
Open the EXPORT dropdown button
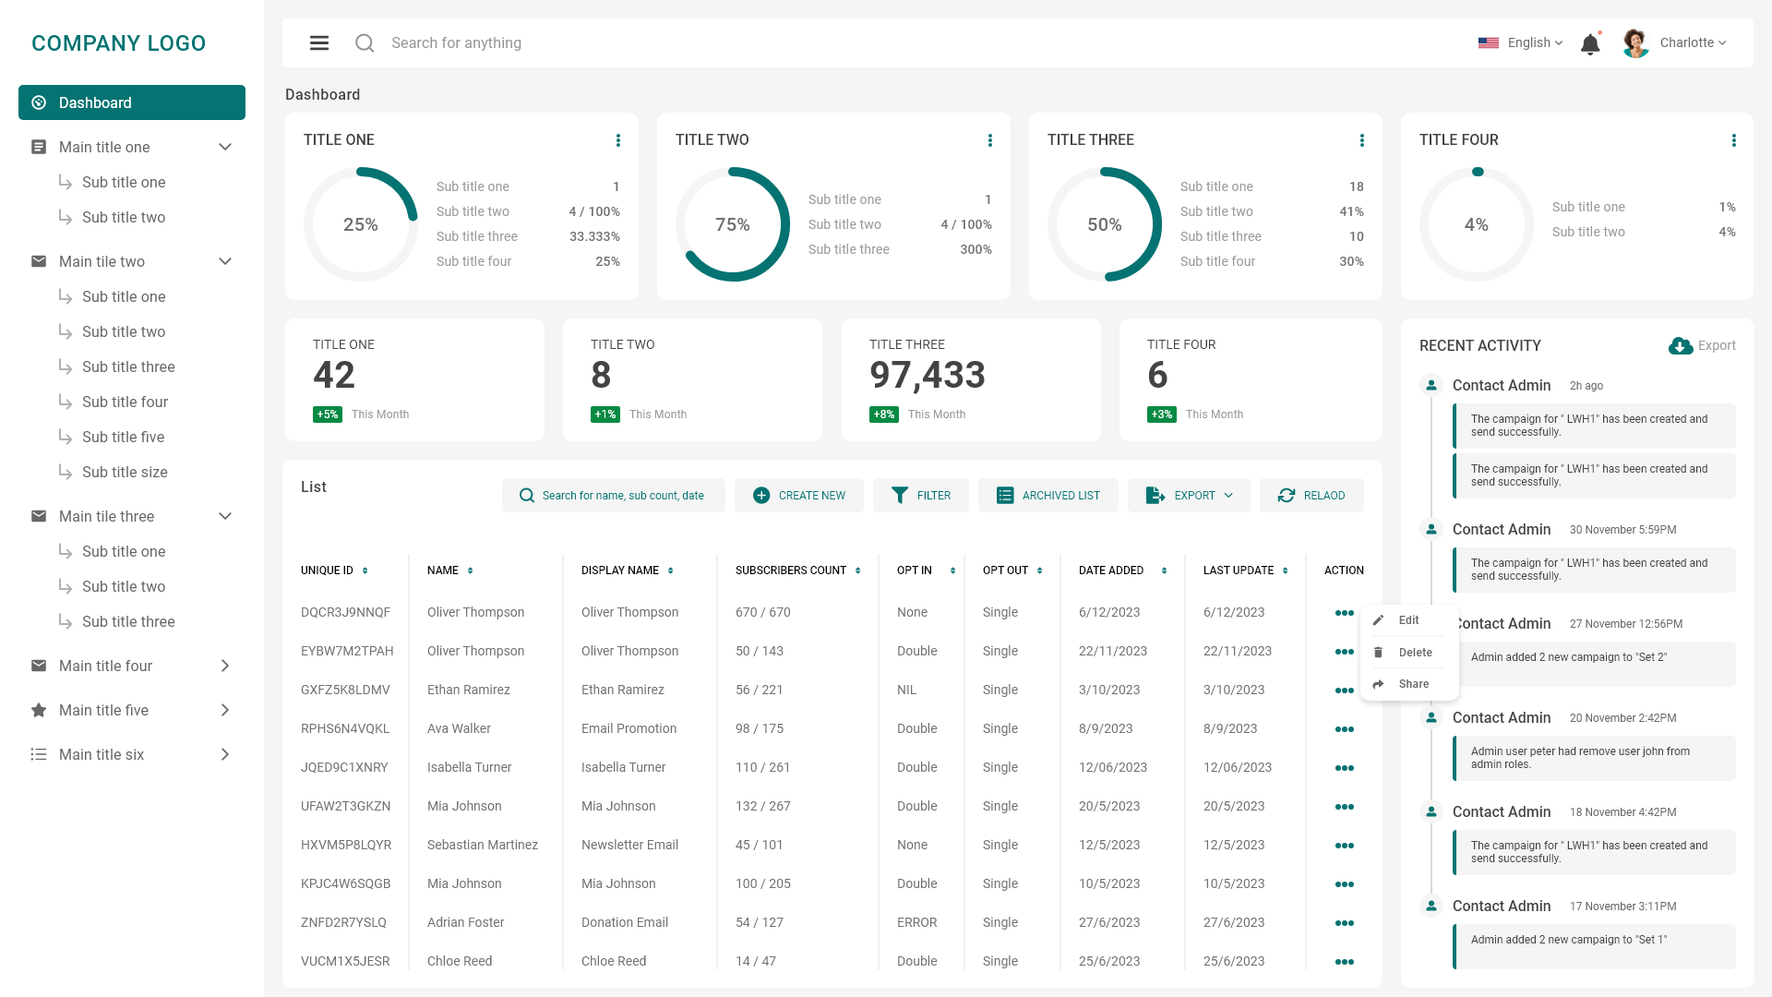(x=1189, y=496)
